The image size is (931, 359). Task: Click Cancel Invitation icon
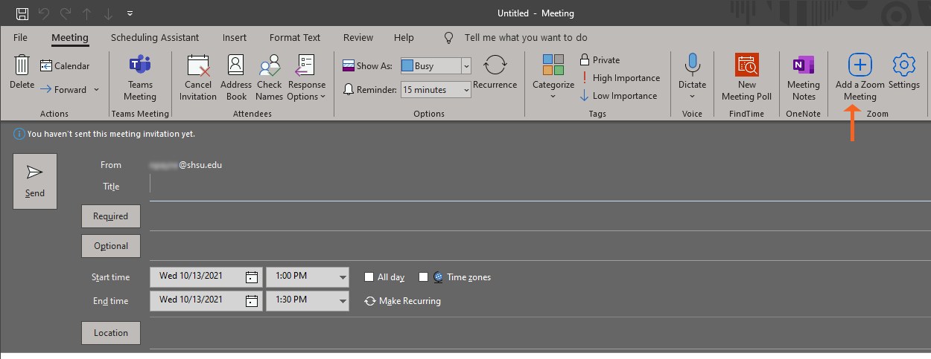[x=199, y=65]
